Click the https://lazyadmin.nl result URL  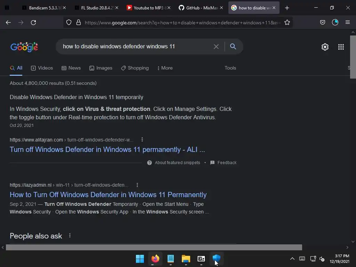(x=31, y=185)
